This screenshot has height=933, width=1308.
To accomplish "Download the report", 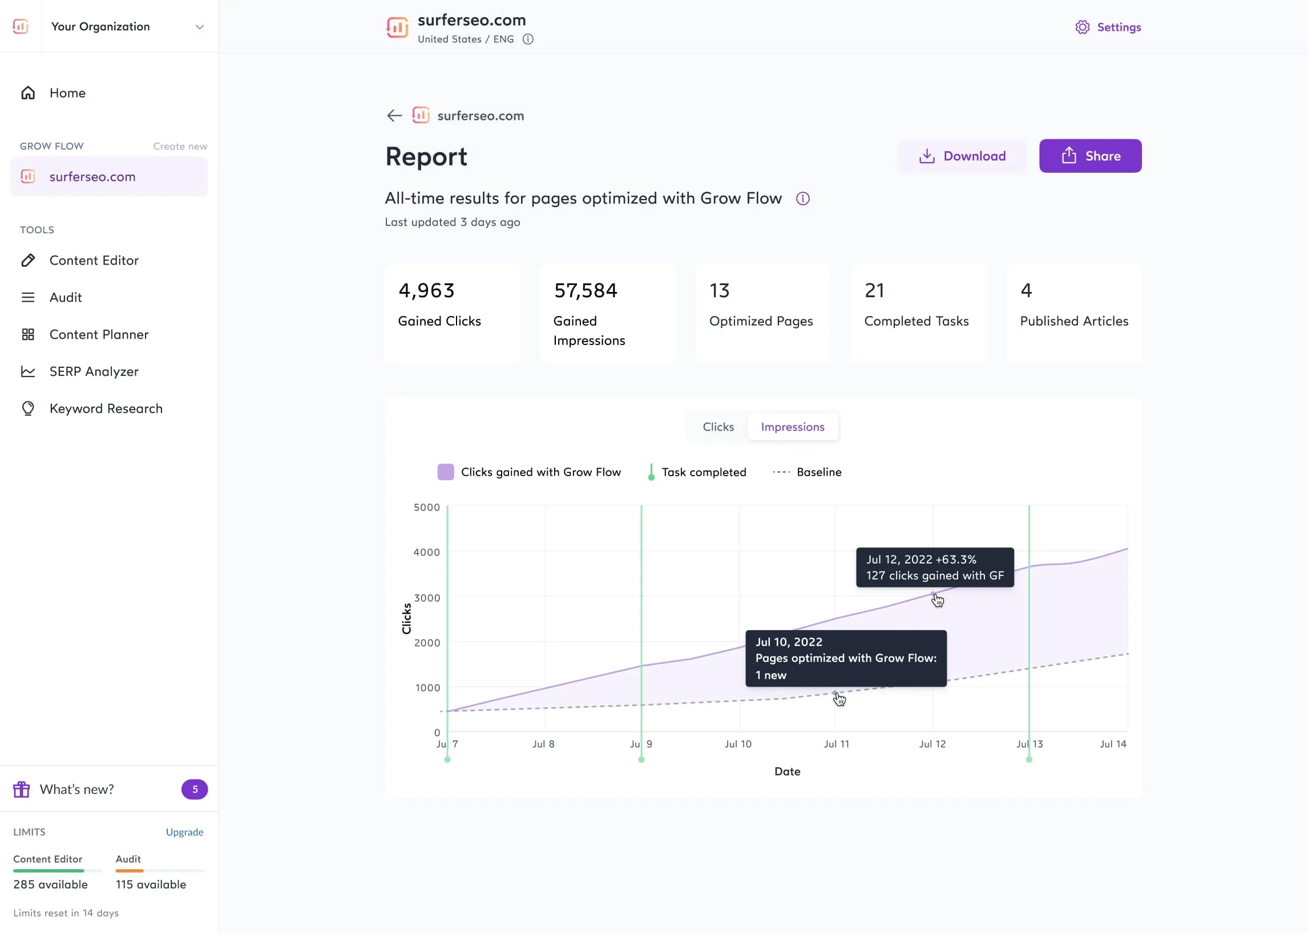I will 962,156.
